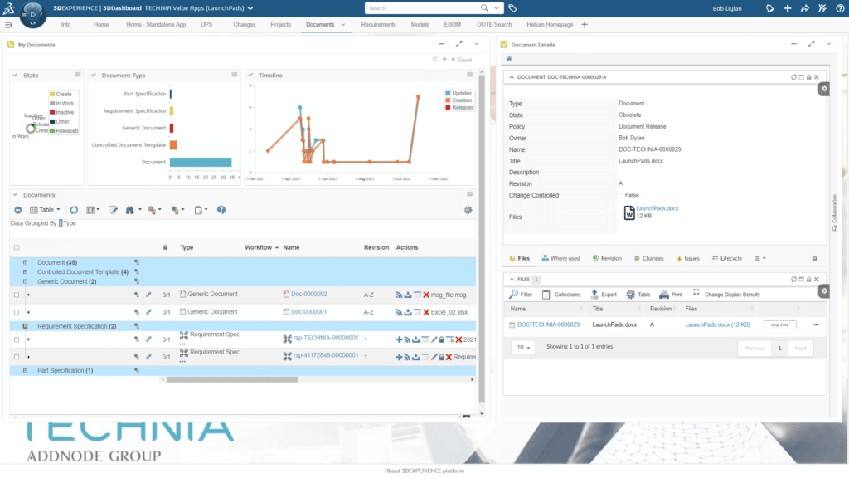Click the Document Details home icon

tap(509, 59)
